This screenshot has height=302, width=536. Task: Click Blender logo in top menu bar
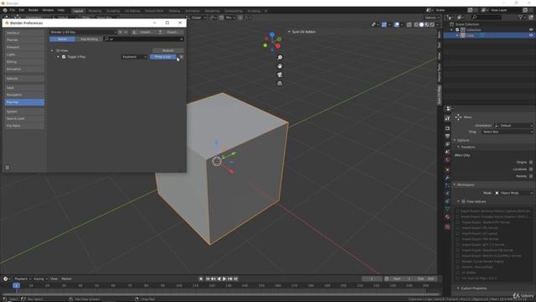pyautogui.click(x=5, y=10)
